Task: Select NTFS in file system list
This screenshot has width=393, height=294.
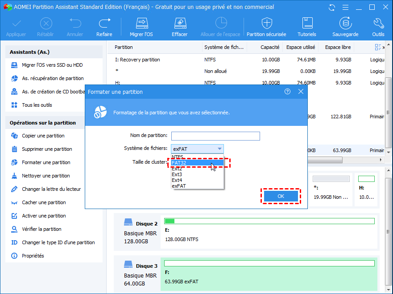Action: tap(197, 157)
